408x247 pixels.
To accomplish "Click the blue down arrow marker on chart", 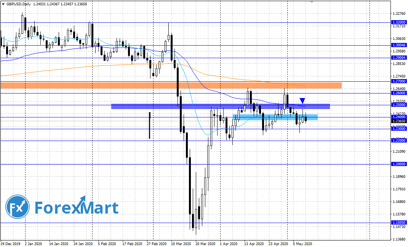I will coord(302,101).
